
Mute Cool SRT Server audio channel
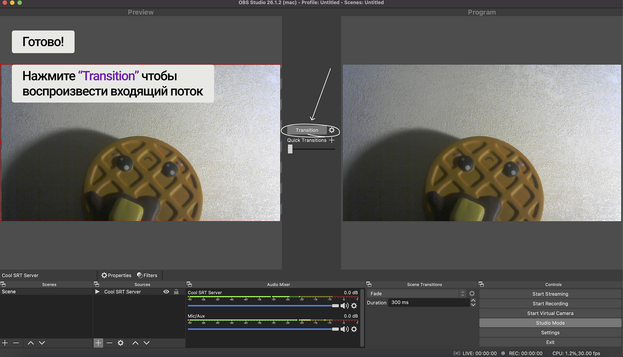coord(345,306)
